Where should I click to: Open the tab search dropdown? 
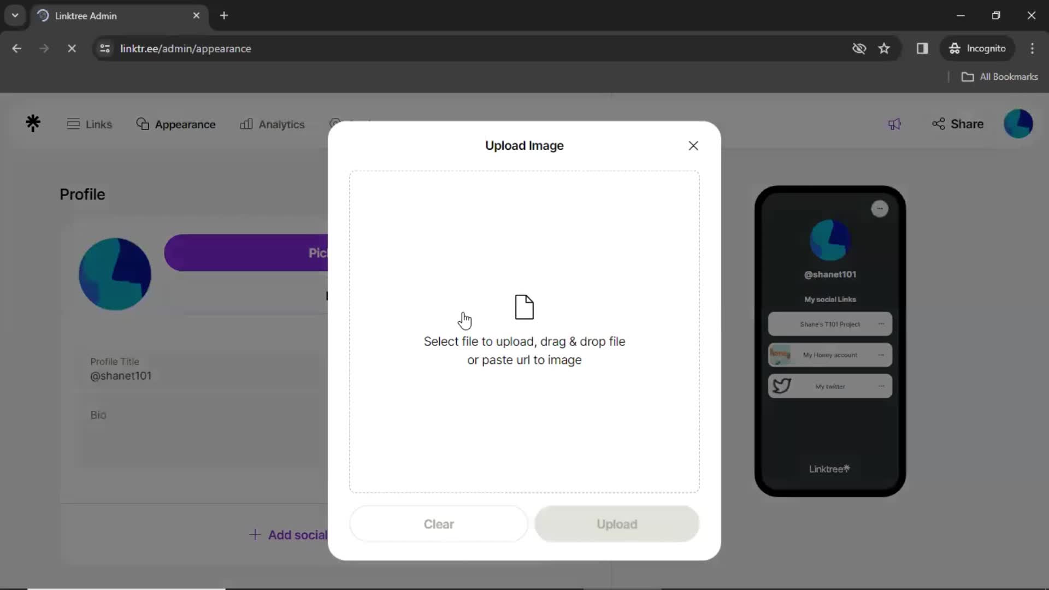tap(15, 16)
